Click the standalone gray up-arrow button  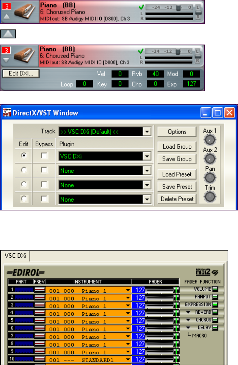pyautogui.click(x=8, y=34)
